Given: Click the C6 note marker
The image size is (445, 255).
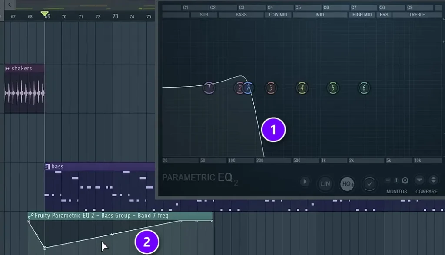Looking at the screenshot, I should 326,7.
